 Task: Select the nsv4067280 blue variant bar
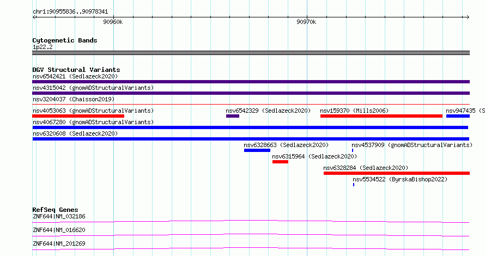(250, 127)
